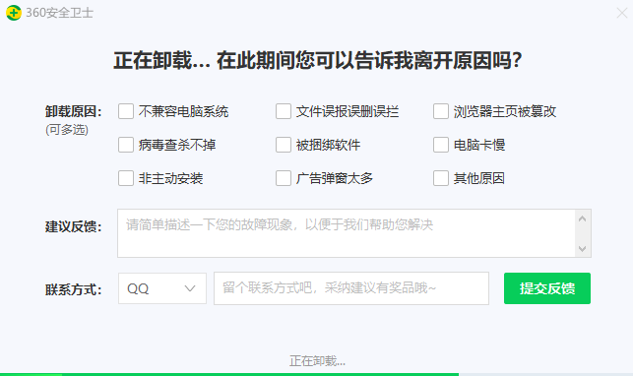
Task: Focus the 建议反馈 description text area
Action: (x=347, y=233)
